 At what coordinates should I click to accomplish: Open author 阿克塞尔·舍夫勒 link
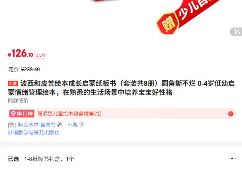37,125
